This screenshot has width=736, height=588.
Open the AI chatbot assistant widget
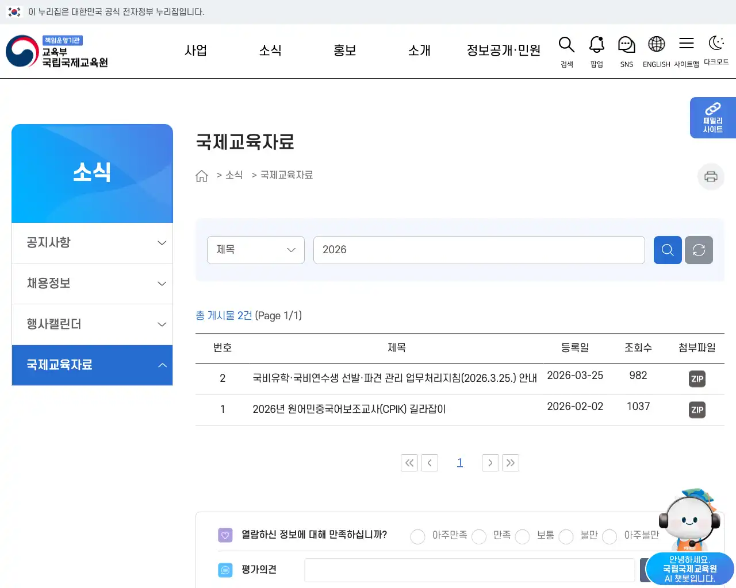tap(690, 537)
